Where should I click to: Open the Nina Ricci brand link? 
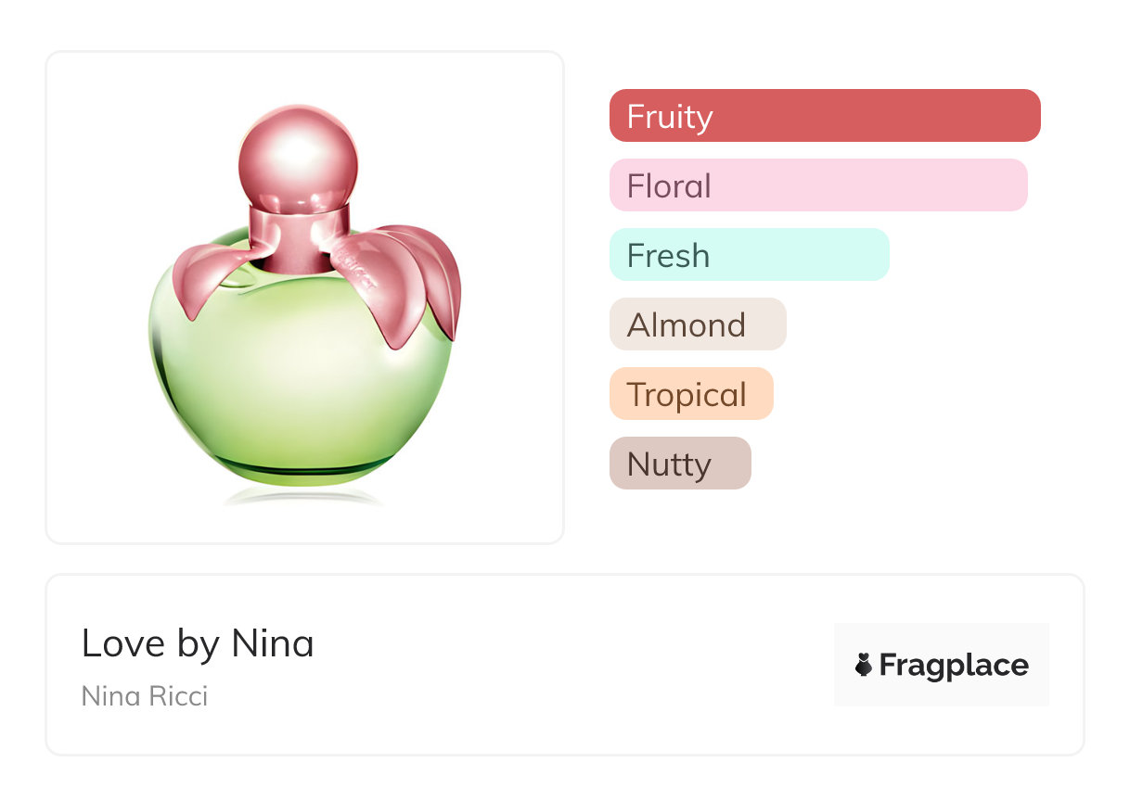pos(145,695)
